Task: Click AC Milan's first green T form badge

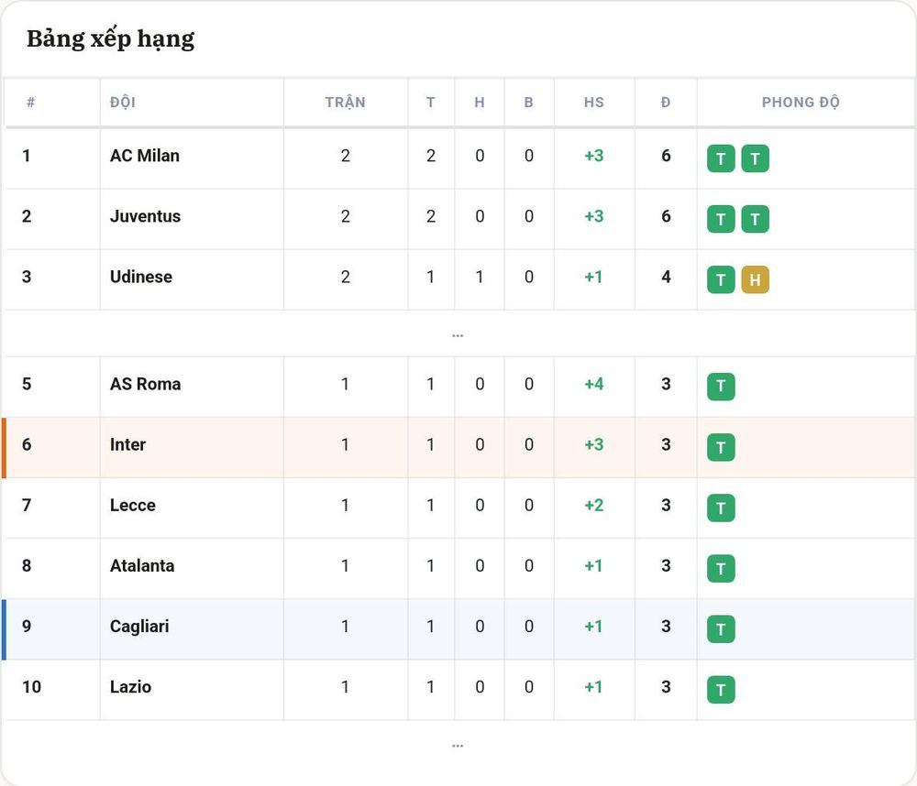Action: [x=721, y=158]
